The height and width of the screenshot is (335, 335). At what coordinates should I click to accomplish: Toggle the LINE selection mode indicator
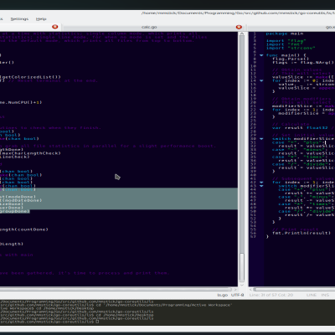312,295
